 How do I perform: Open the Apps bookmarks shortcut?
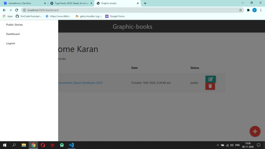click(8, 16)
